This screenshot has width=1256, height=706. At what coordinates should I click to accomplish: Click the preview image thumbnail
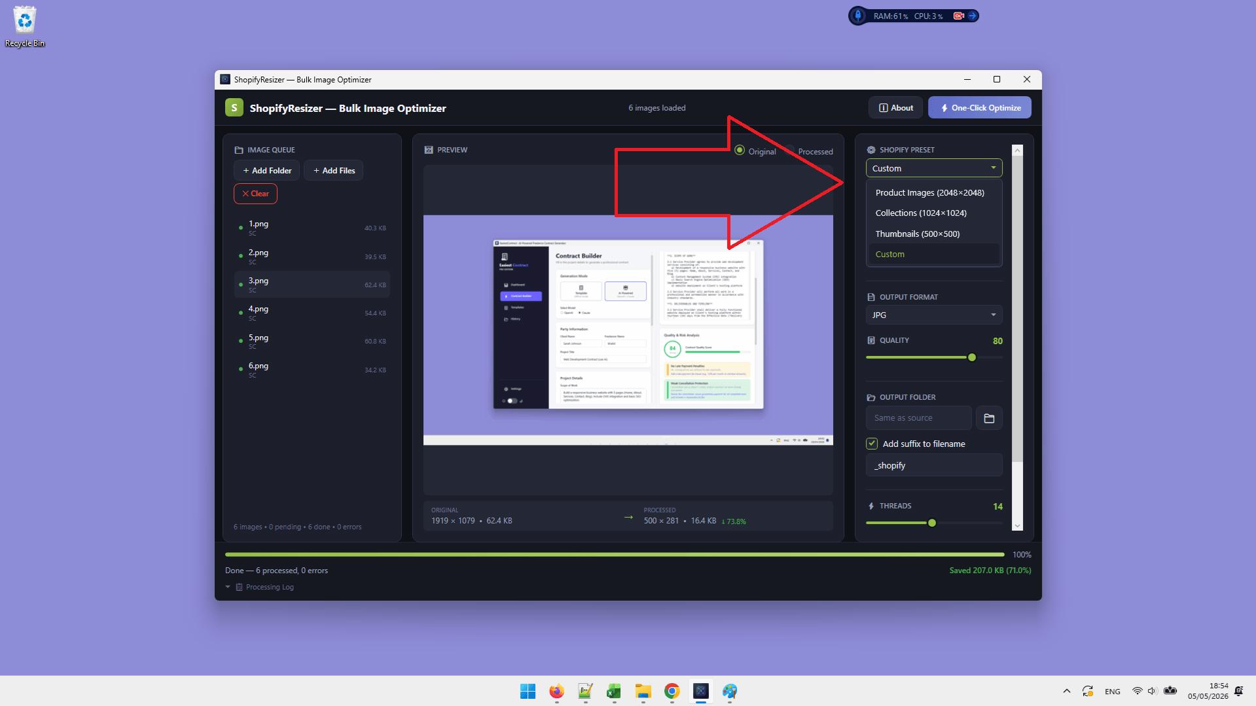628,330
